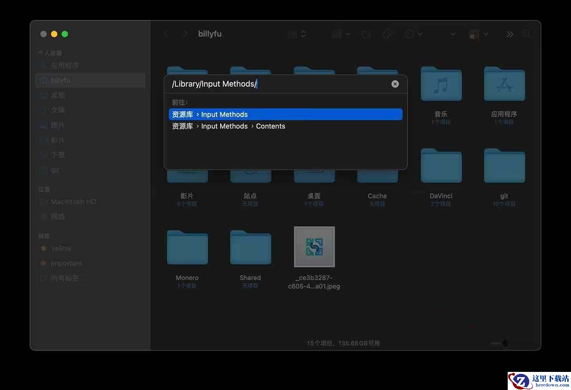The height and width of the screenshot is (390, 571).
Task: Choose the Input Methods › Contents suggestion
Action: pyautogui.click(x=285, y=126)
